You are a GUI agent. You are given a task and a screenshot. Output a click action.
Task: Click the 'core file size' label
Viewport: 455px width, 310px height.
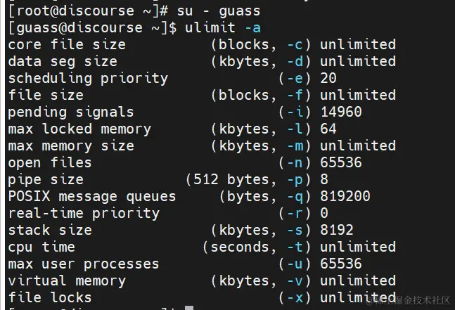(67, 45)
